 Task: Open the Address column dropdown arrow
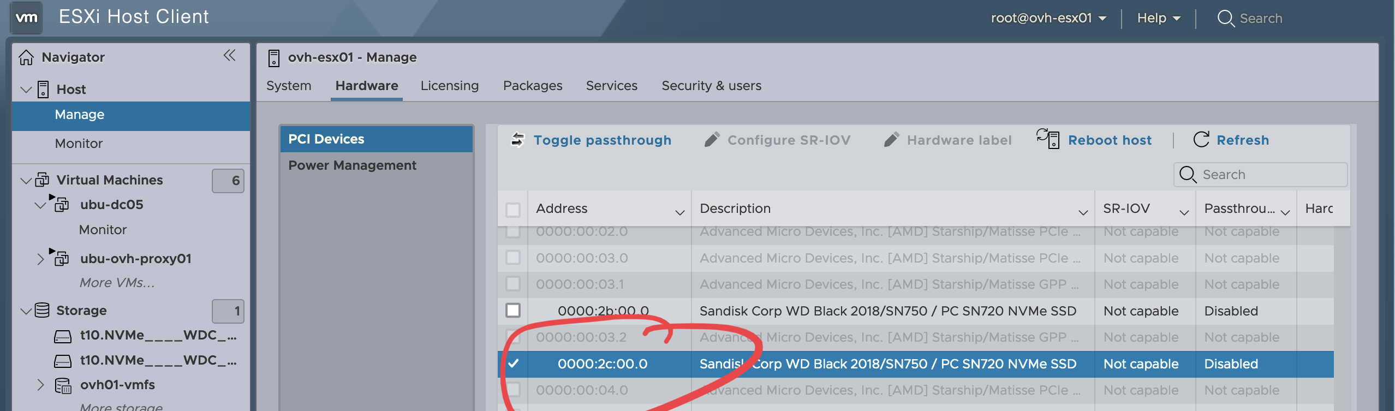[x=679, y=212]
